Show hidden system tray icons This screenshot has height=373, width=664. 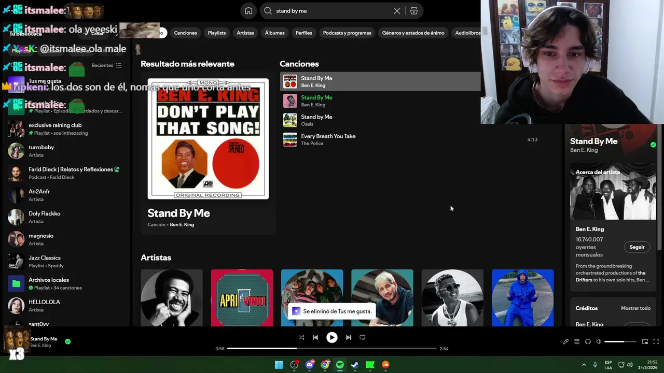point(584,365)
